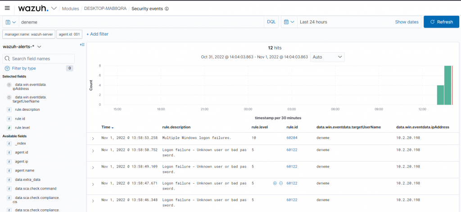Expand the 13:58:53.258 event row
The height and width of the screenshot is (212, 461).
pos(93,139)
